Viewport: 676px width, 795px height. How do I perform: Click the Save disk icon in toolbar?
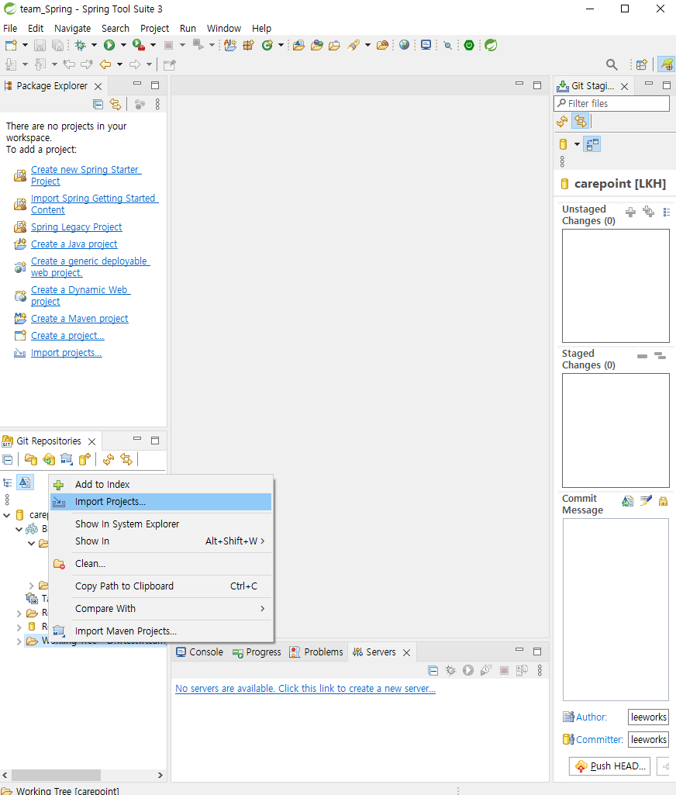(x=40, y=45)
